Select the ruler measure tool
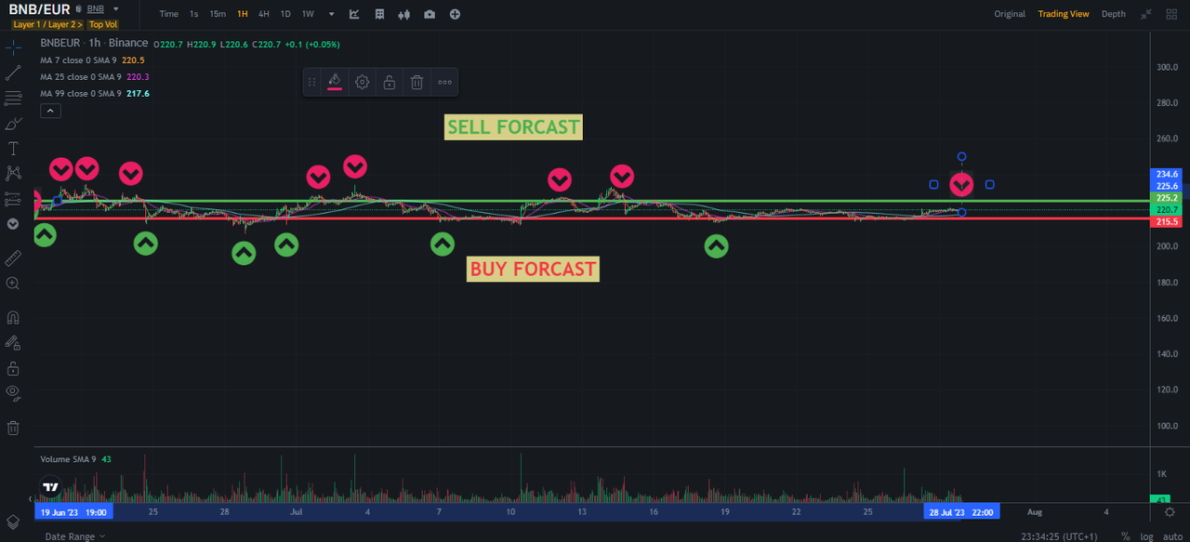Viewport: 1190px width, 542px height. point(13,258)
